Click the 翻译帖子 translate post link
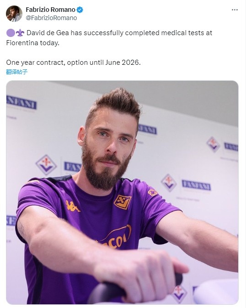 click(x=17, y=72)
